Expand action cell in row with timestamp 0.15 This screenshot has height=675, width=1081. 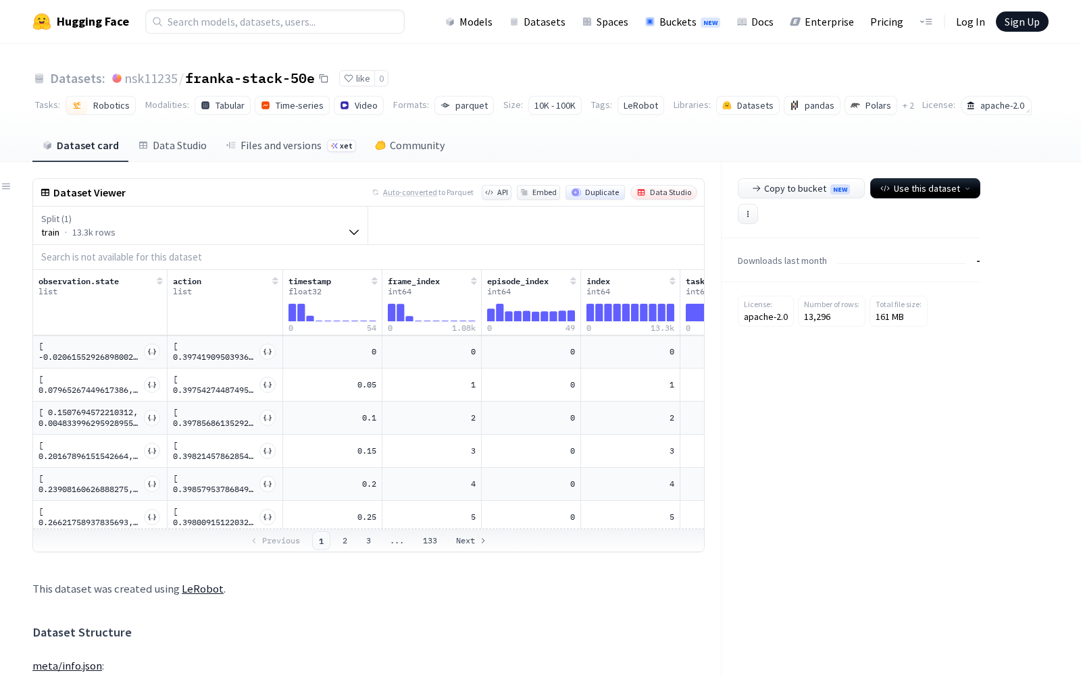[x=268, y=451]
